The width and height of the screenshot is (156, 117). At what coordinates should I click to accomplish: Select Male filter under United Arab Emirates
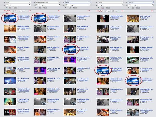(x=40, y=8)
